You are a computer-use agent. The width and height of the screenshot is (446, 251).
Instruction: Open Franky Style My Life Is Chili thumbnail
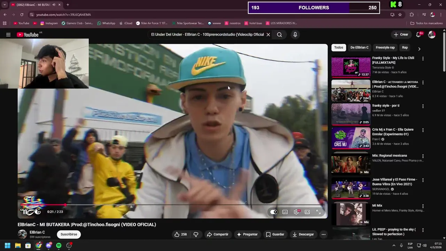351,67
